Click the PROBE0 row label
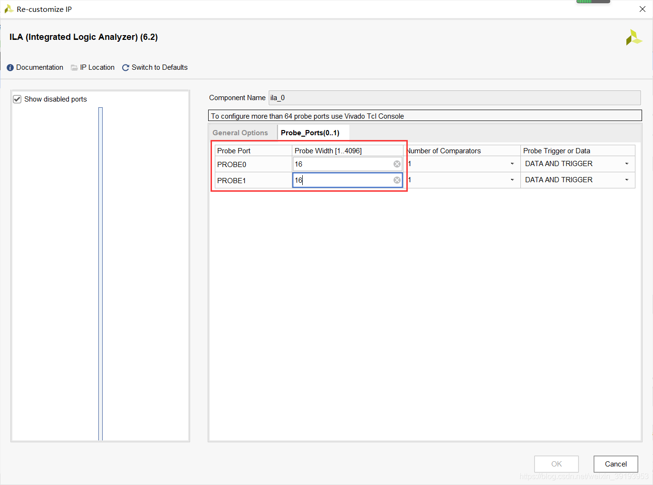The width and height of the screenshot is (653, 485). coord(232,165)
